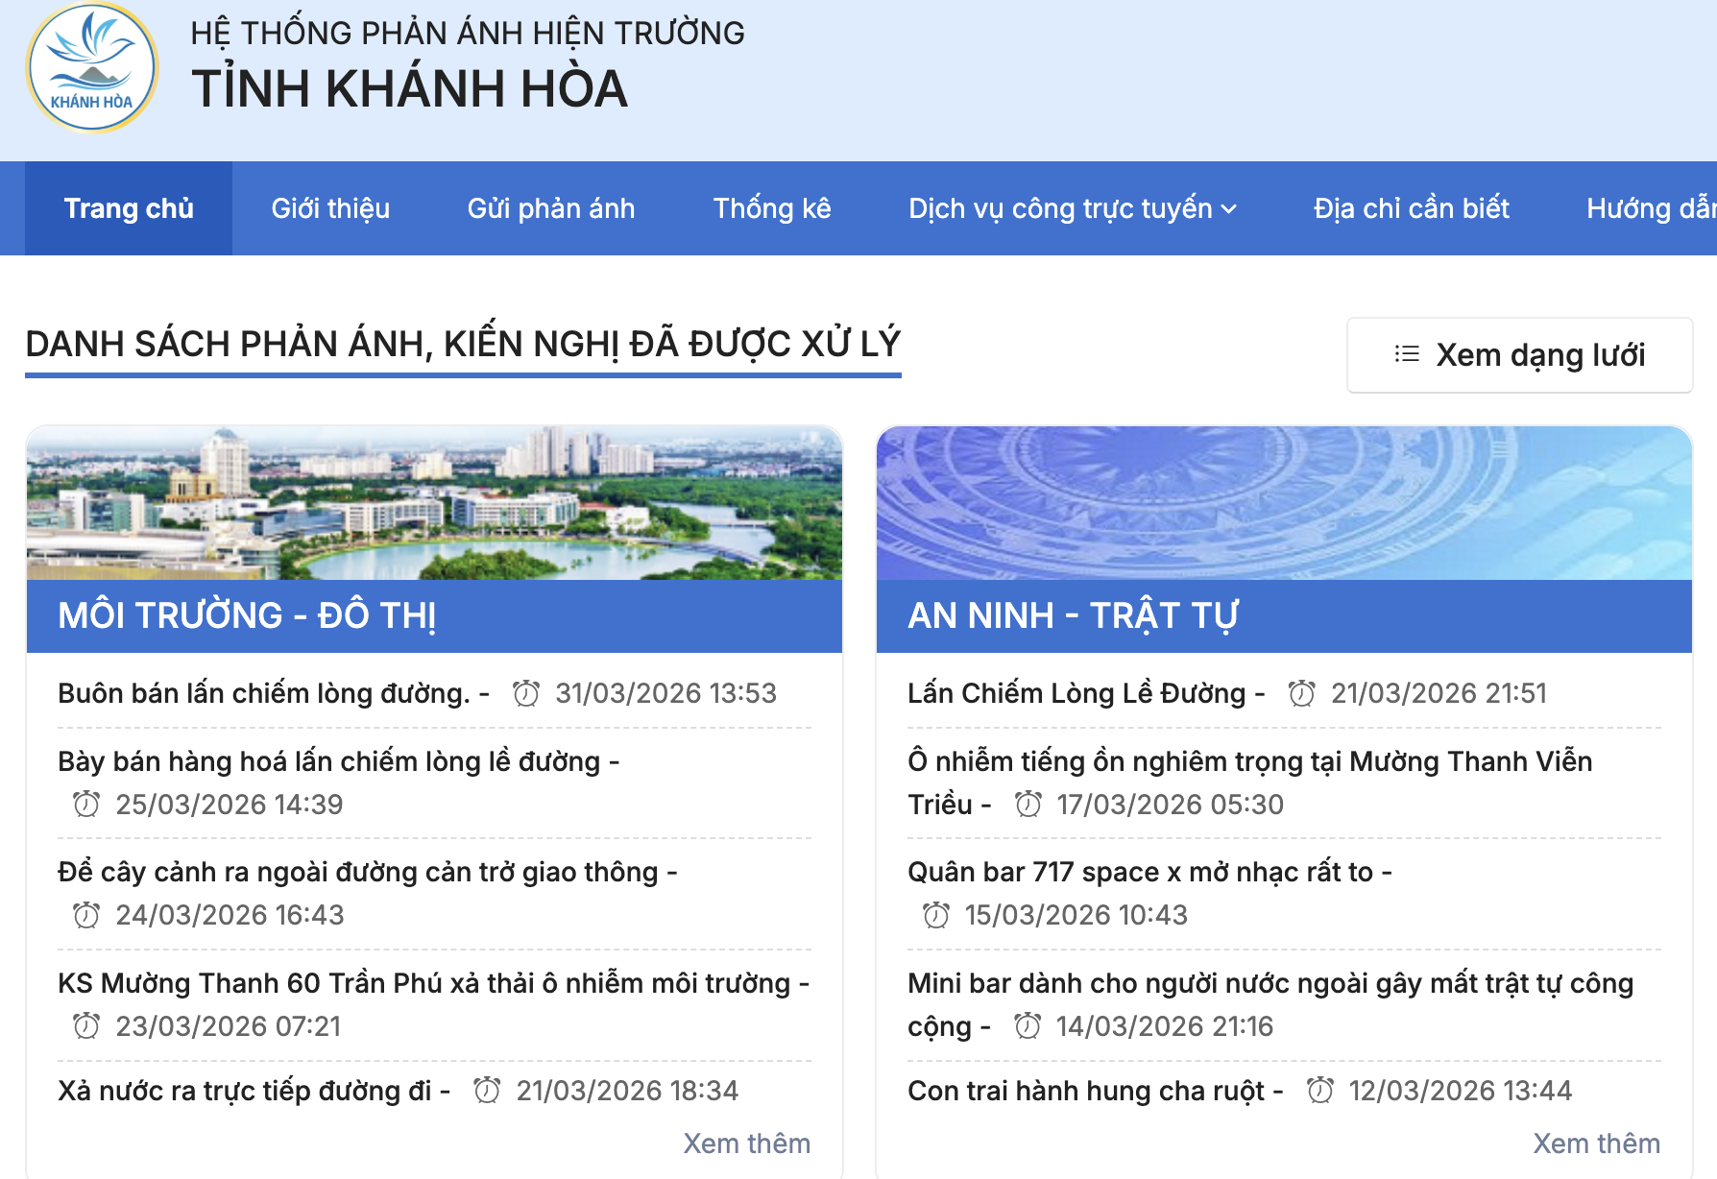This screenshot has width=1717, height=1179.
Task: Open the Giới thiệu menu item
Action: tap(329, 208)
